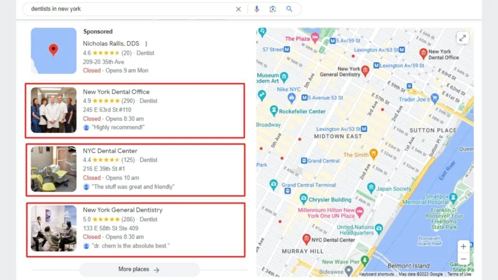Click the Rockefeller Center map marker

tap(273, 110)
